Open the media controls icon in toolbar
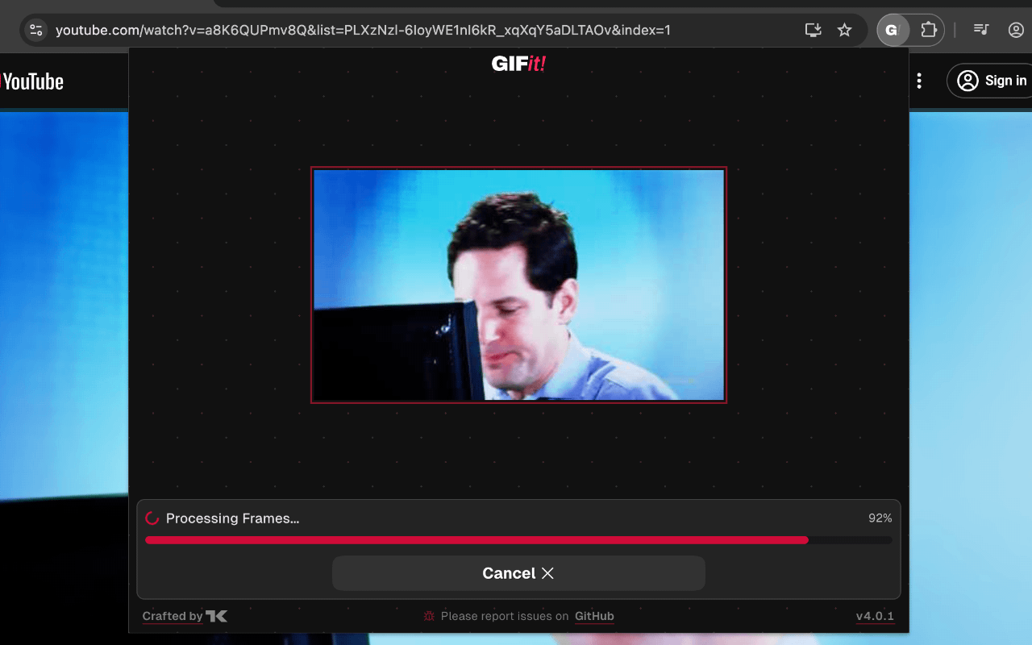1032x645 pixels. pyautogui.click(x=981, y=31)
